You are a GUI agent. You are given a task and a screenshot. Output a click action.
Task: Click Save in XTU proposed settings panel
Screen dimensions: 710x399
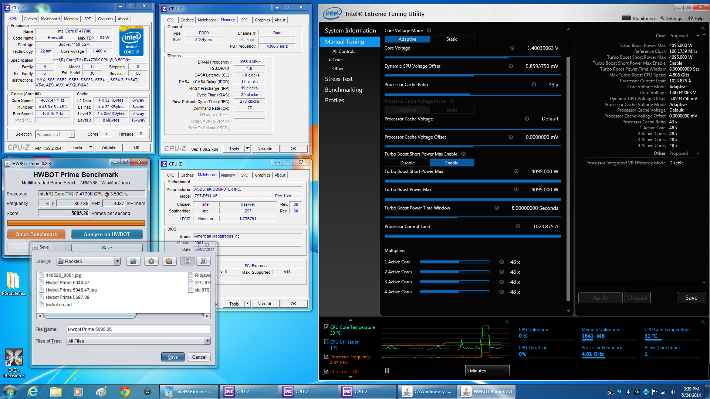point(691,298)
